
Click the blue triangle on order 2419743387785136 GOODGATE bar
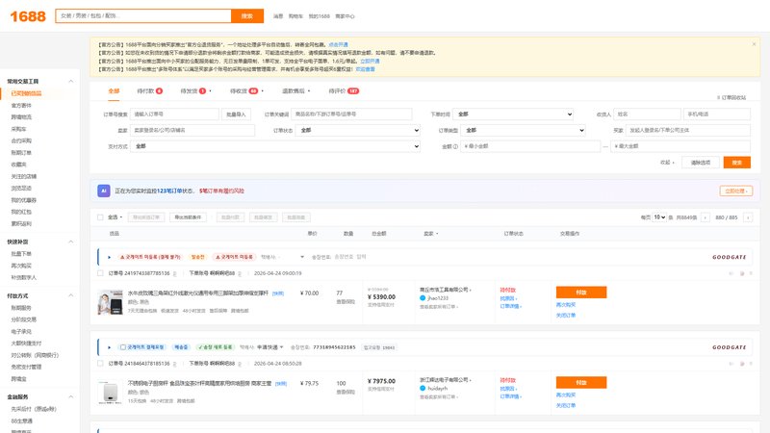[109, 257]
